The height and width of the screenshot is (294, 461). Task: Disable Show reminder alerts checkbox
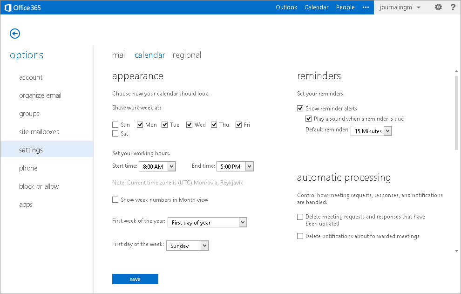point(300,109)
